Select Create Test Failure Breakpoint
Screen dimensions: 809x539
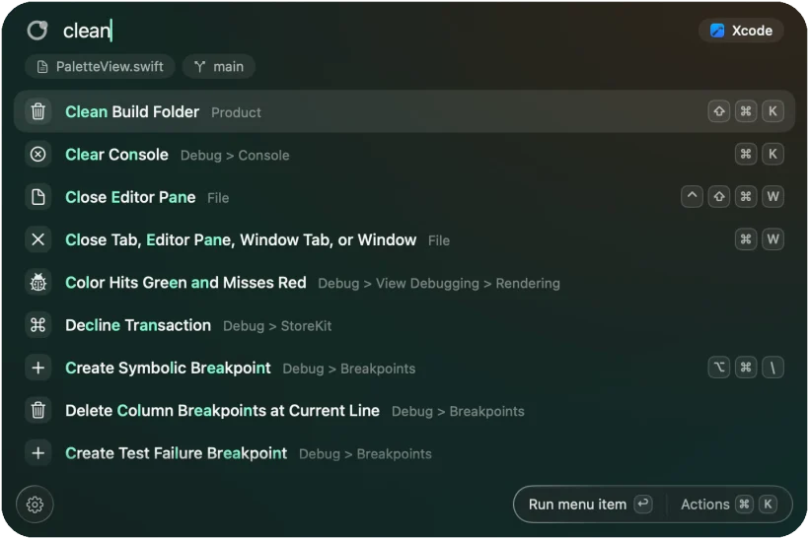tap(404, 453)
